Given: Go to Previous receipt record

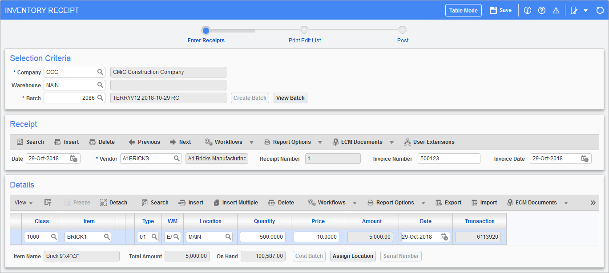Looking at the screenshot, I should coord(144,142).
